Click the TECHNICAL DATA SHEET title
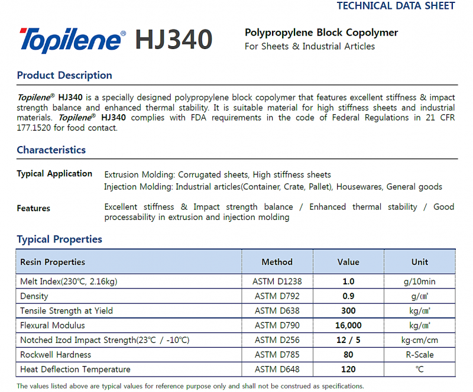The width and height of the screenshot is (473, 392). click(x=396, y=6)
